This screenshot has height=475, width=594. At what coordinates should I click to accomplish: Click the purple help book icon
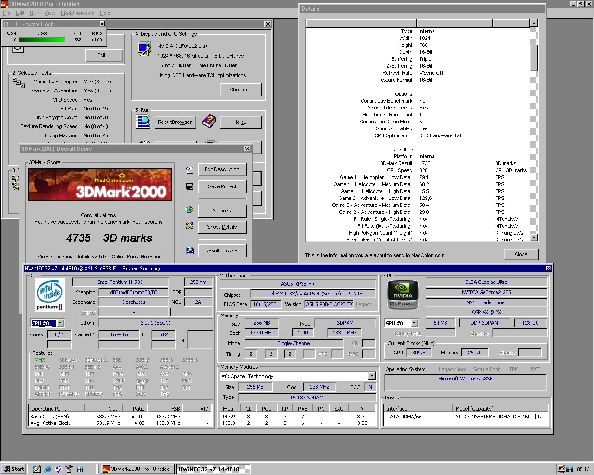(x=209, y=122)
